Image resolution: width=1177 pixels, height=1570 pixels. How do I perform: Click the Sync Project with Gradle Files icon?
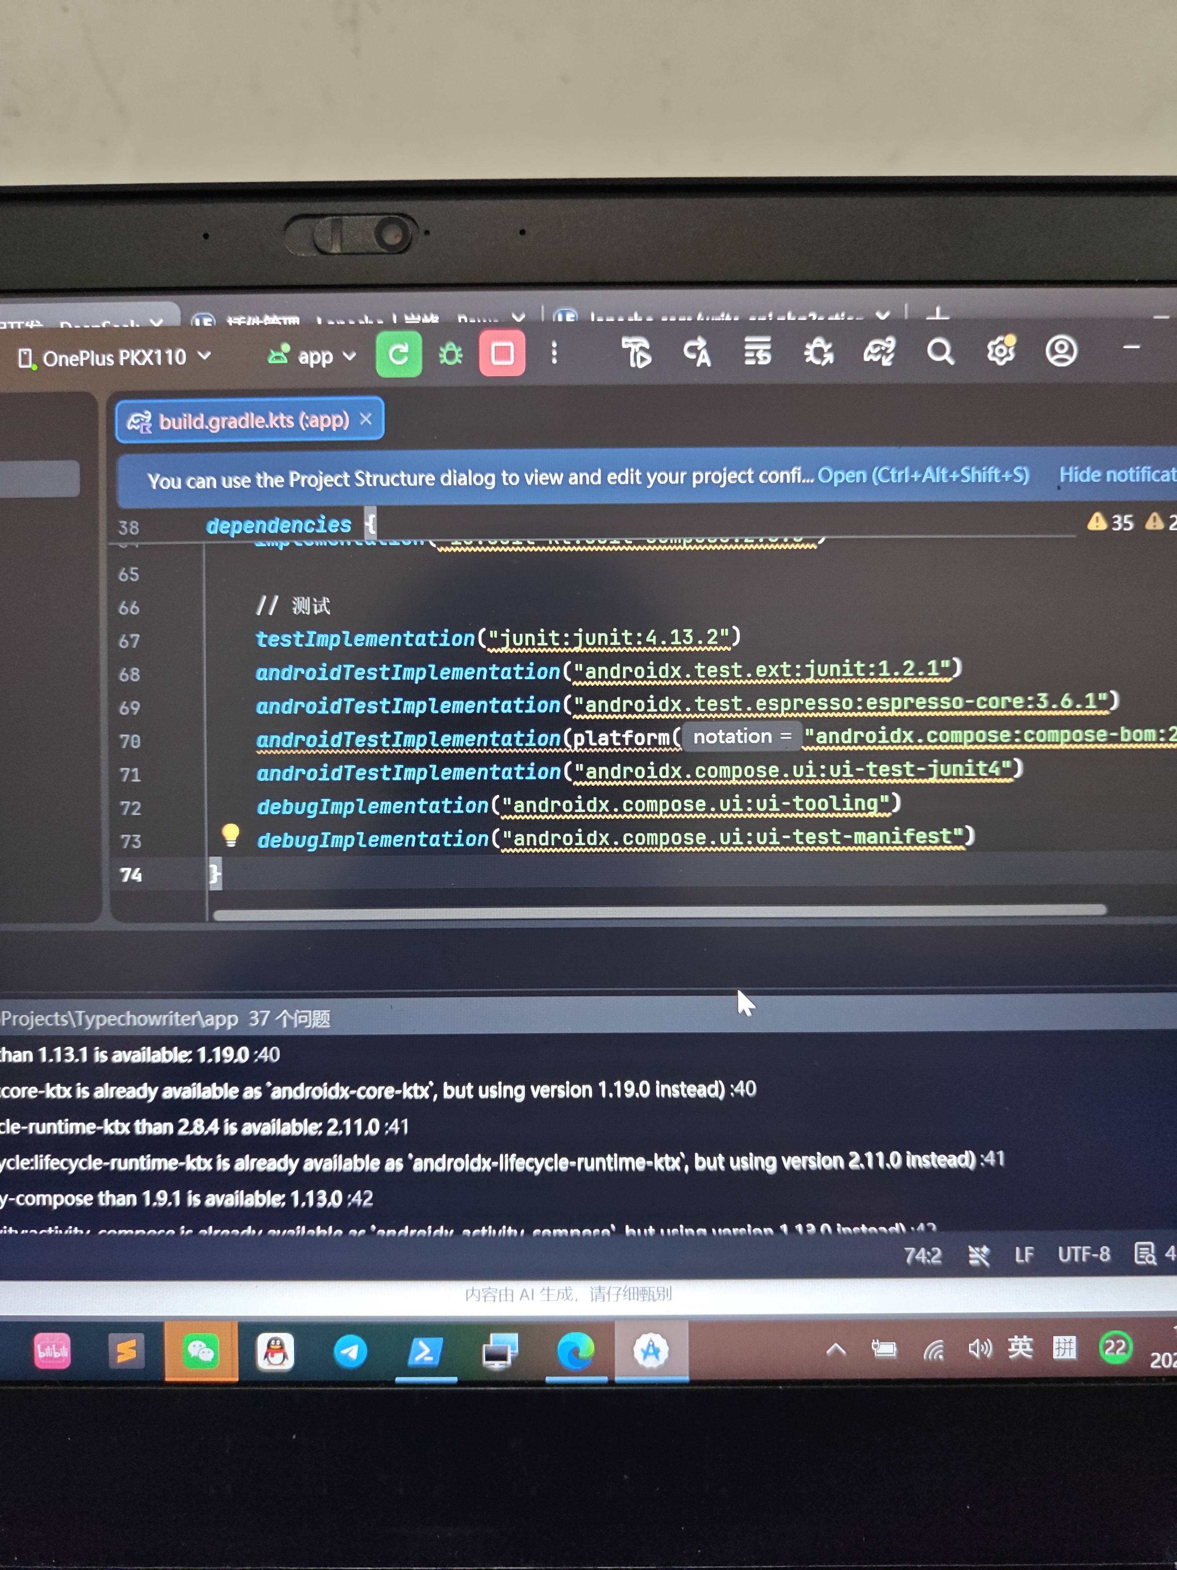pos(879,351)
